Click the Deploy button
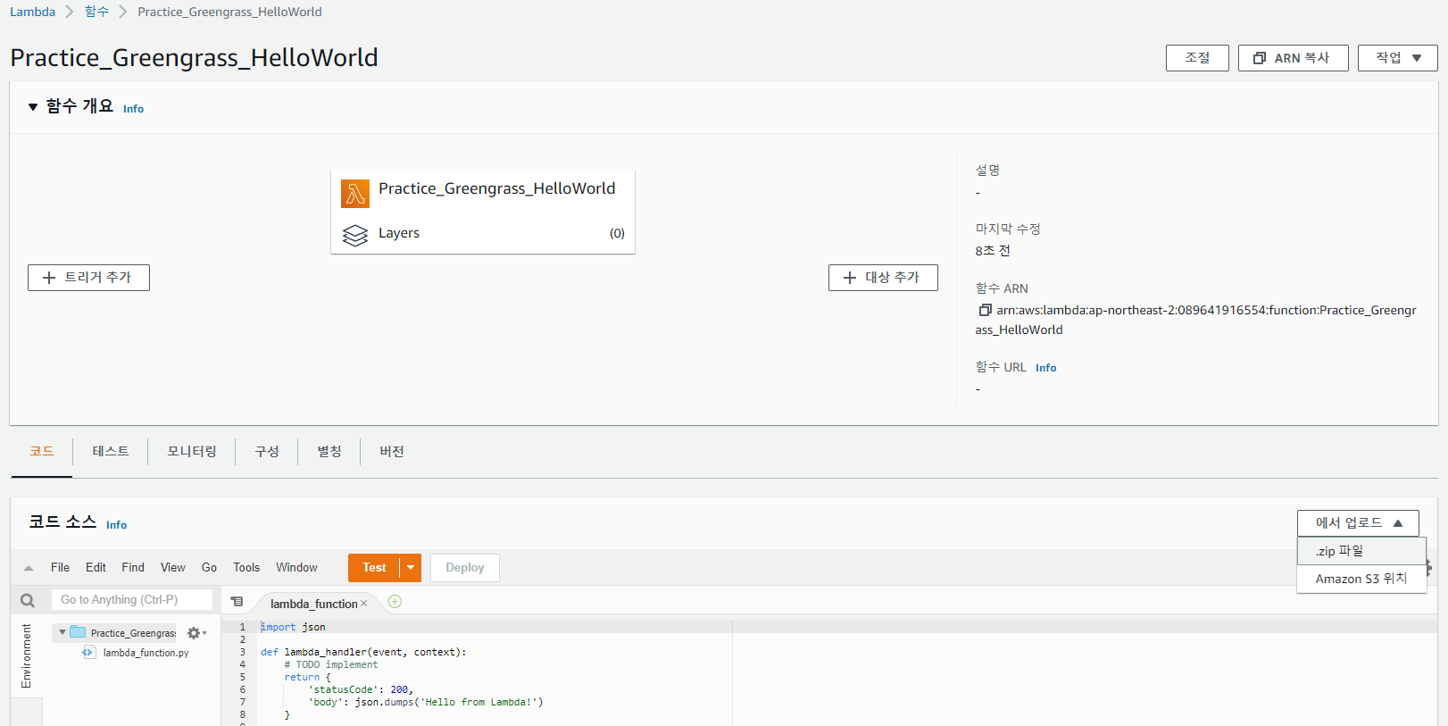The image size is (1448, 726). (465, 568)
